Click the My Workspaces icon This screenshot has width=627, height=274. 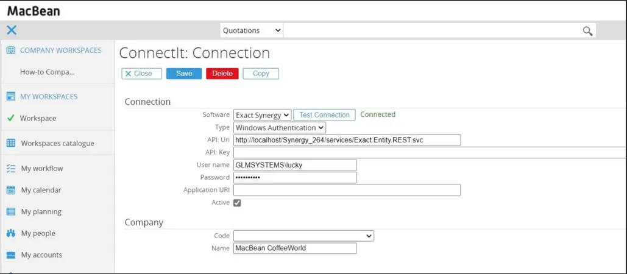coord(10,96)
